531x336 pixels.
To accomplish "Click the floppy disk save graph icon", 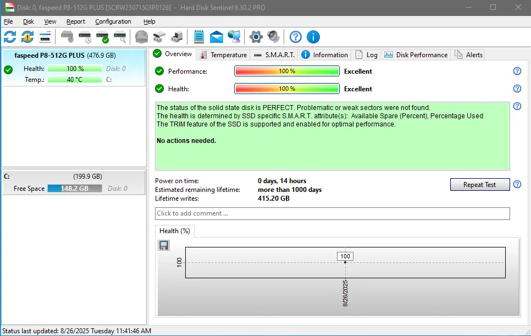I will (x=164, y=245).
